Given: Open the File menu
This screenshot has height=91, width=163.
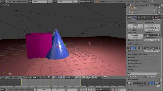Looking at the screenshot, I should pyautogui.click(x=10, y=2).
